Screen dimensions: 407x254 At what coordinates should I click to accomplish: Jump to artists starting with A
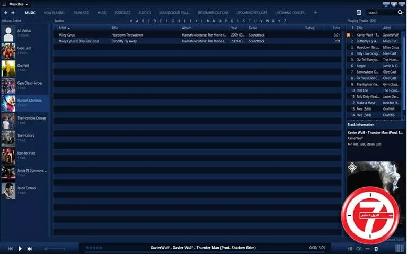point(137,21)
